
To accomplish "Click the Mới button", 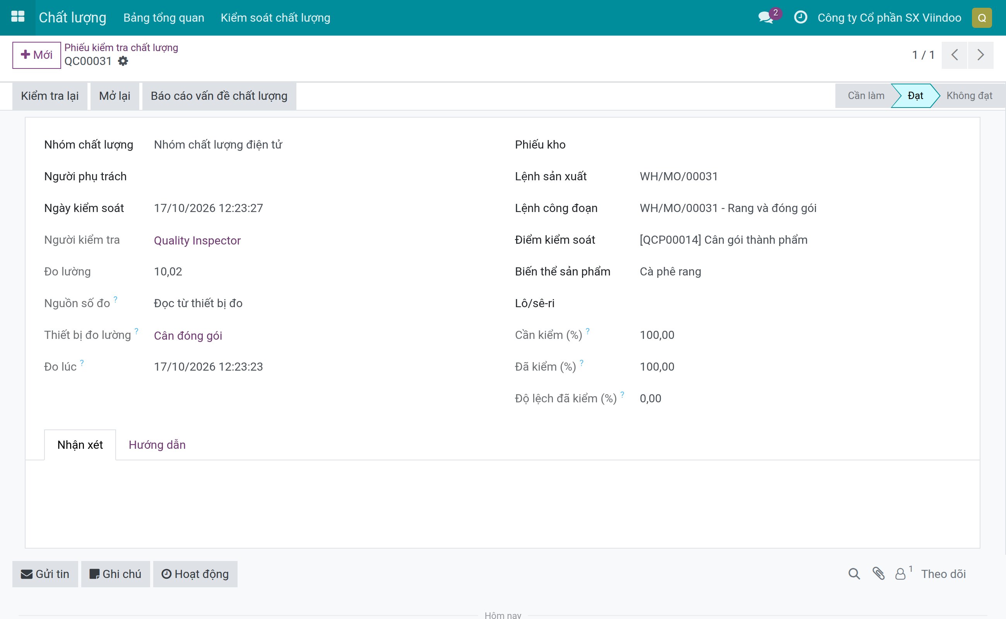I will point(36,55).
